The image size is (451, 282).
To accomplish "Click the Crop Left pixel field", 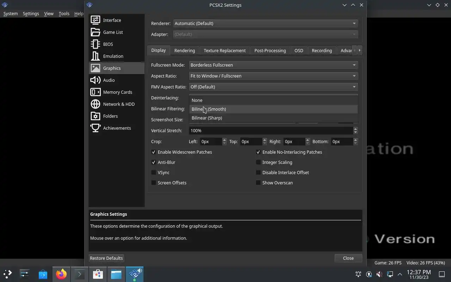I will coord(211,141).
